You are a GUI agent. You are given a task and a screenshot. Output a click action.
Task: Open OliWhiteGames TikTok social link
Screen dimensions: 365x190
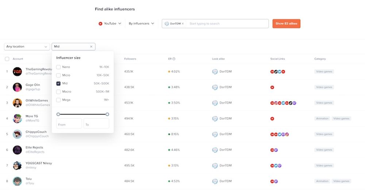(291, 103)
